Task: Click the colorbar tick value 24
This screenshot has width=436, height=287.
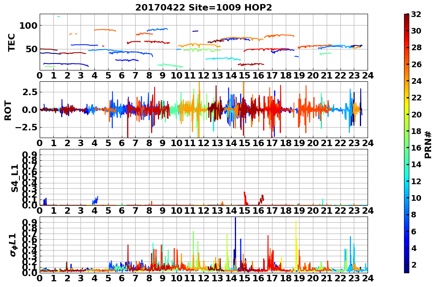Action: (416, 81)
